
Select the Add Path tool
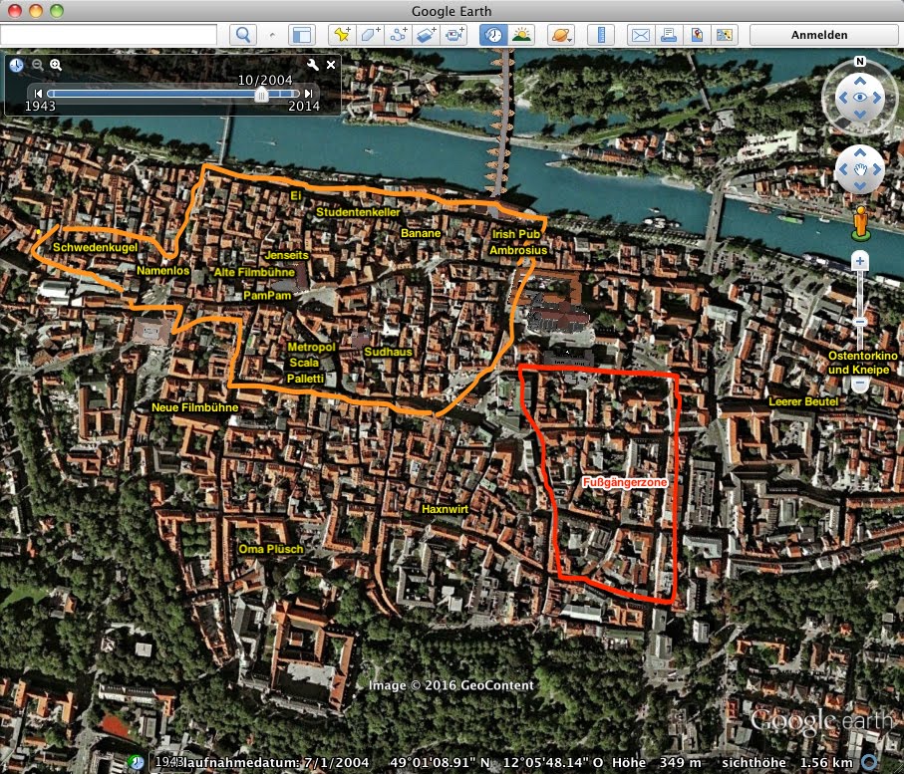pyautogui.click(x=398, y=35)
